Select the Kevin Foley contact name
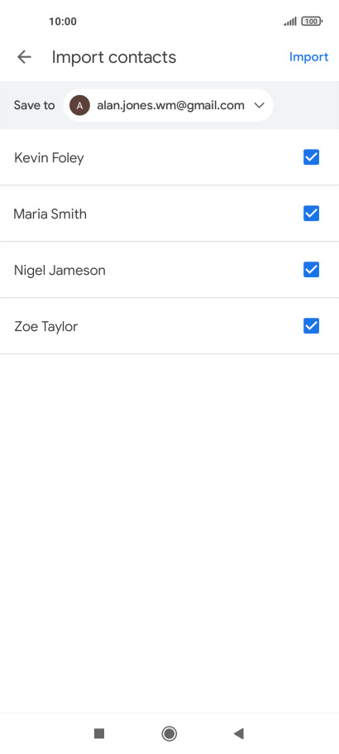 (x=49, y=158)
